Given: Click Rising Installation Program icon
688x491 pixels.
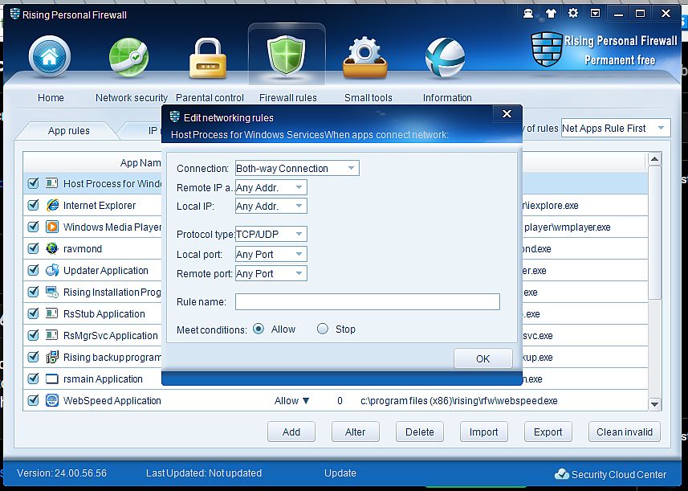Looking at the screenshot, I should (x=52, y=292).
